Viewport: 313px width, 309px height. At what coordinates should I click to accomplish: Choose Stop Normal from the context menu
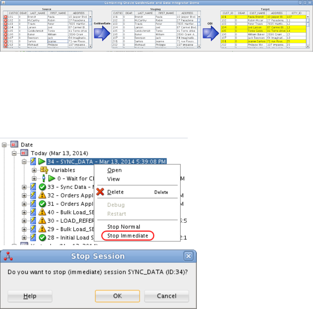[x=137, y=227]
